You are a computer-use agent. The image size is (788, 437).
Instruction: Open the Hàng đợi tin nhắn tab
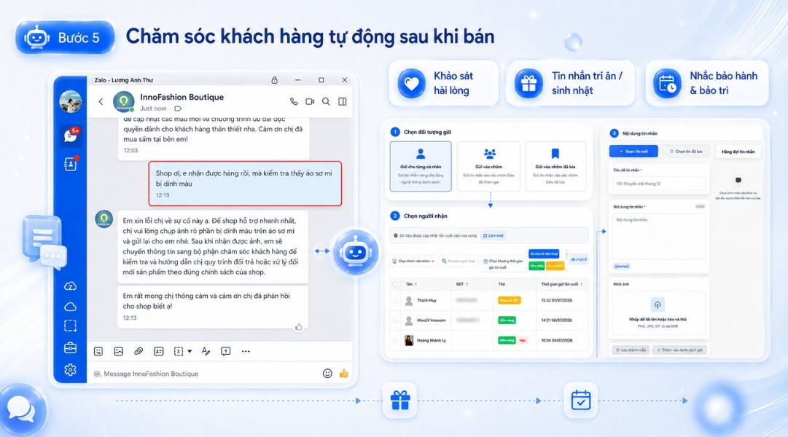tap(738, 151)
